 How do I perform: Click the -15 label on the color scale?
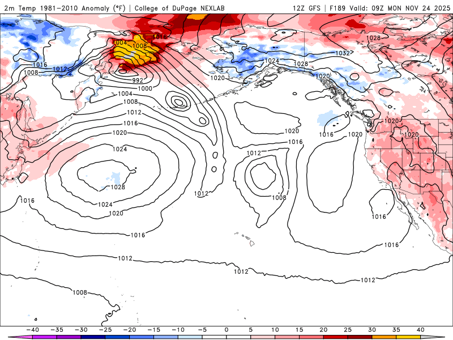point(154,330)
